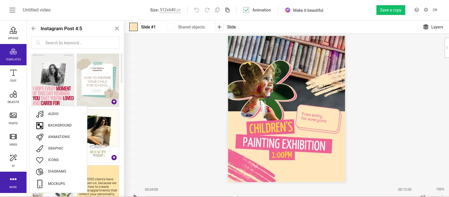Screen dimensions: 449x197
Task: Click the Save a copy button
Action: point(391,10)
